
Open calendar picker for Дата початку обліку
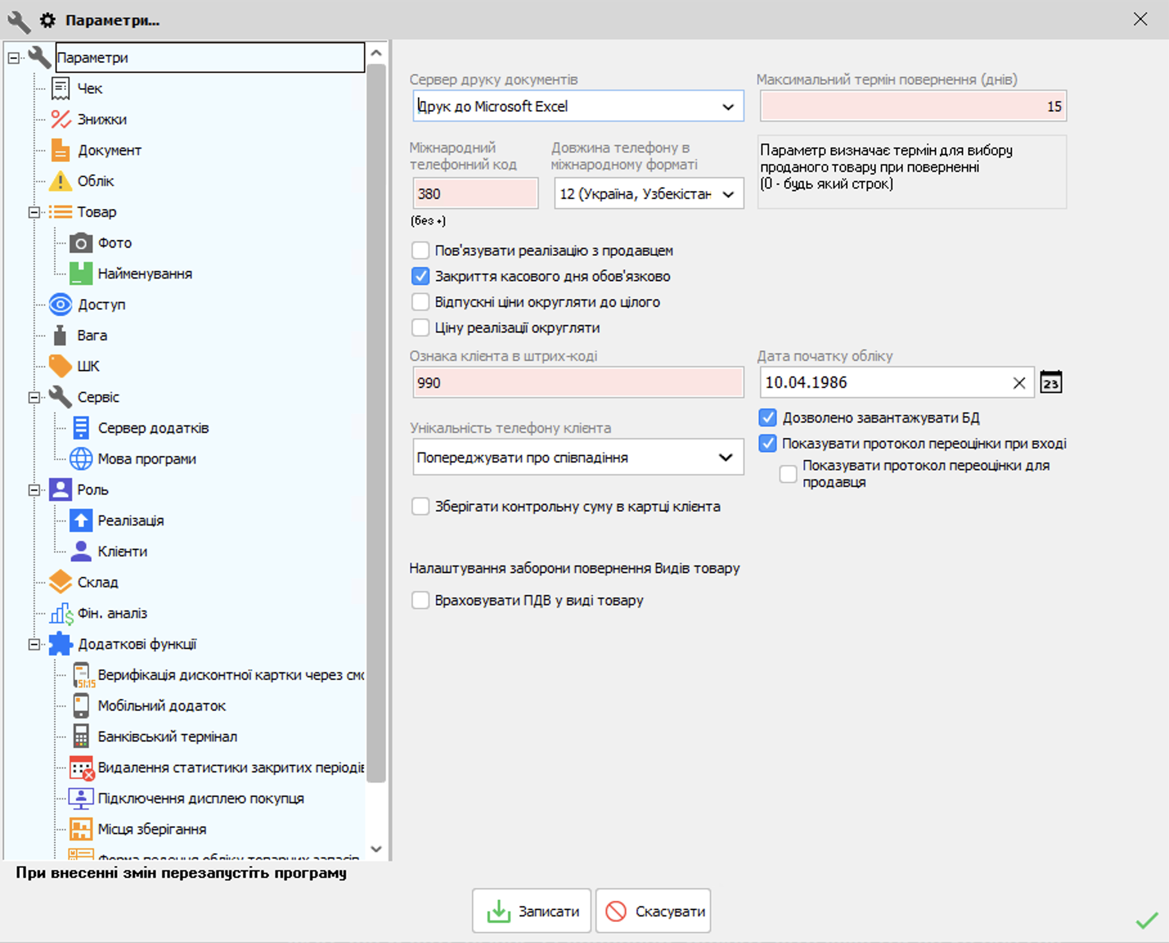point(1051,383)
